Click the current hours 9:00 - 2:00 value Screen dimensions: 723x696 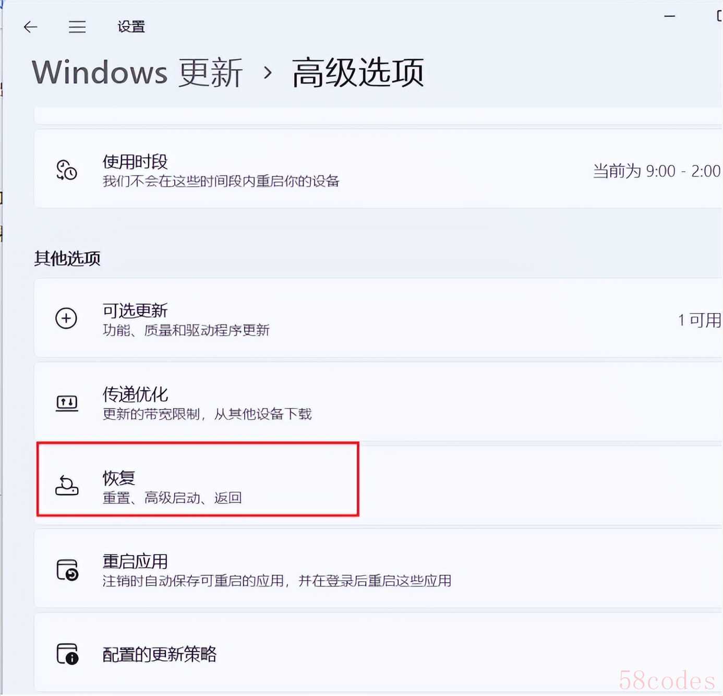657,171
